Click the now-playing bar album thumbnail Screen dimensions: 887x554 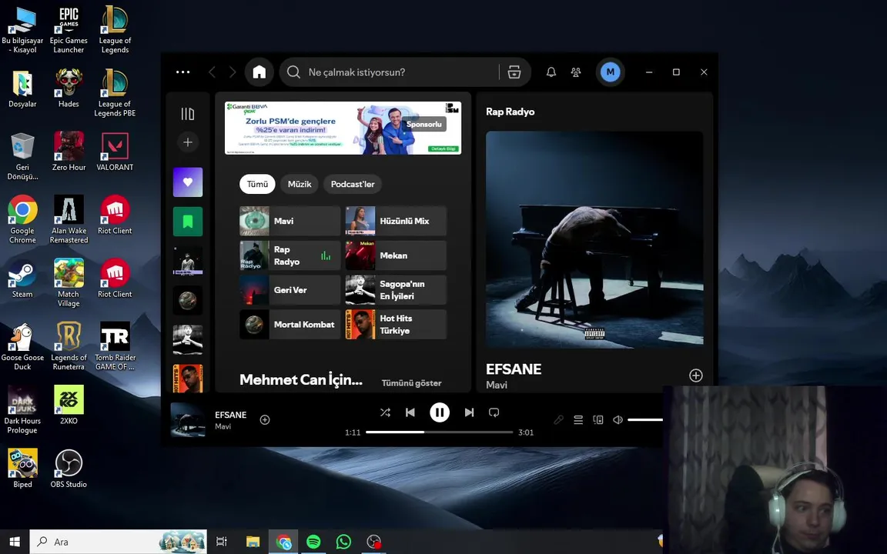click(x=188, y=419)
